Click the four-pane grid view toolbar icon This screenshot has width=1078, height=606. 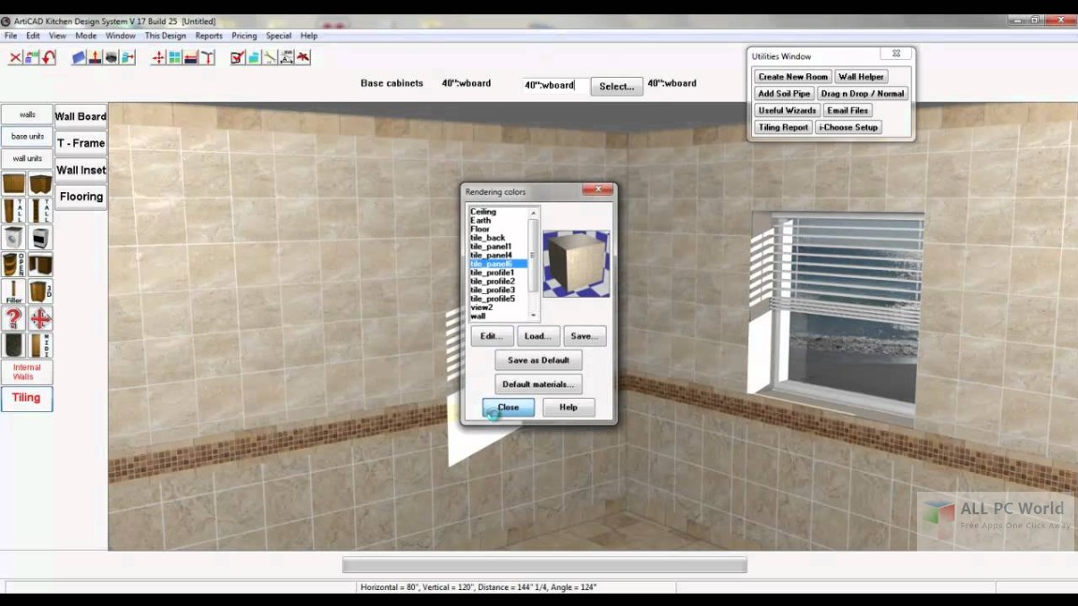point(174,58)
